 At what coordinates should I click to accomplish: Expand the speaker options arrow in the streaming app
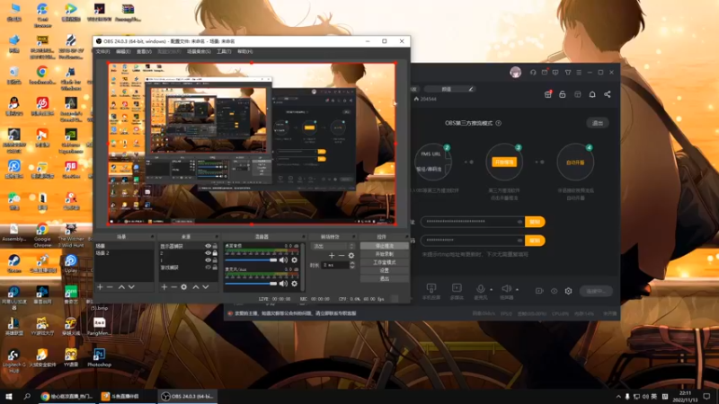(518, 289)
